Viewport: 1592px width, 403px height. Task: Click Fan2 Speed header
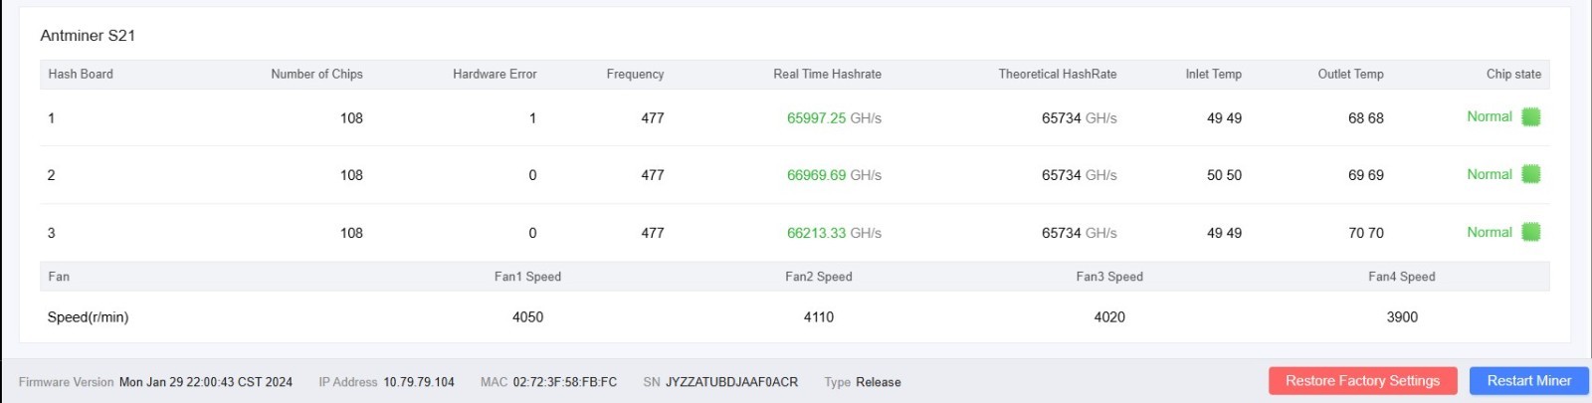819,277
